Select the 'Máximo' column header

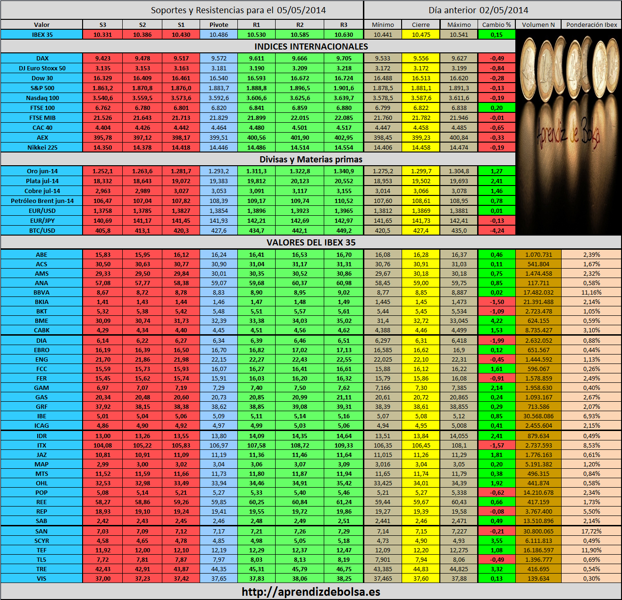pos(459,25)
